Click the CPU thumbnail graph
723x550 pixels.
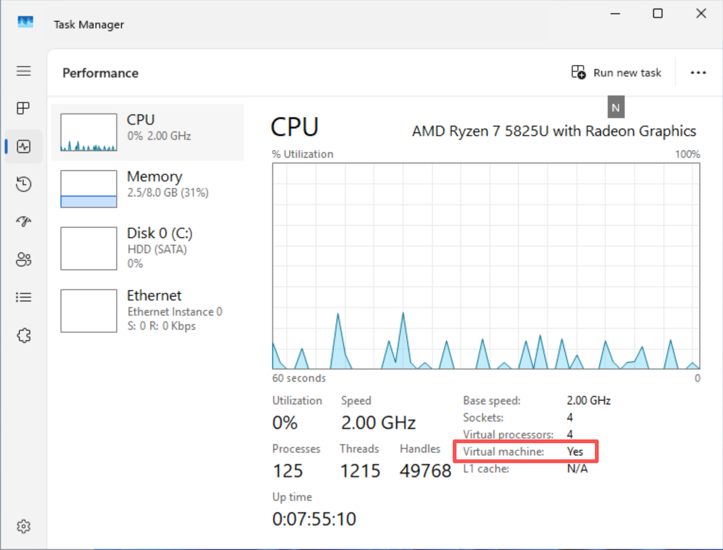(x=88, y=132)
